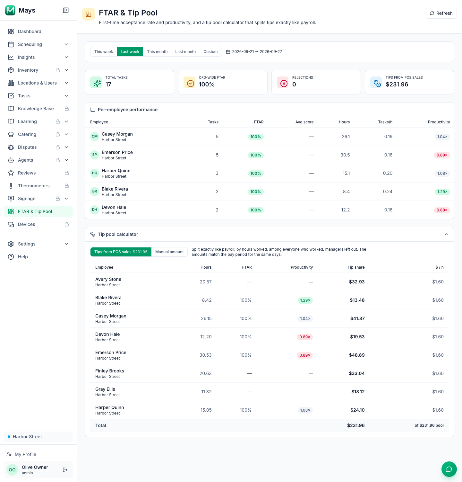Viewport: 462px width, 482px height.
Task: Switch to Manual amount mode
Action: pos(169,252)
